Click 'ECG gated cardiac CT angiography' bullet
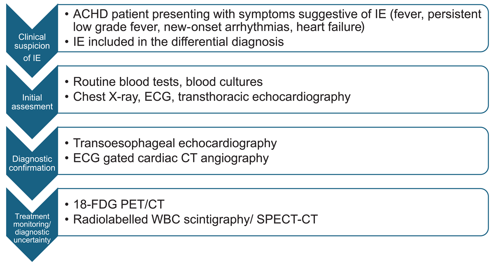 167,158
